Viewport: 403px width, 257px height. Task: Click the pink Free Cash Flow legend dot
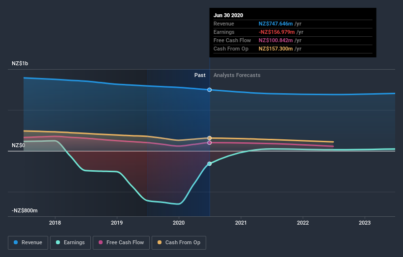coord(101,242)
